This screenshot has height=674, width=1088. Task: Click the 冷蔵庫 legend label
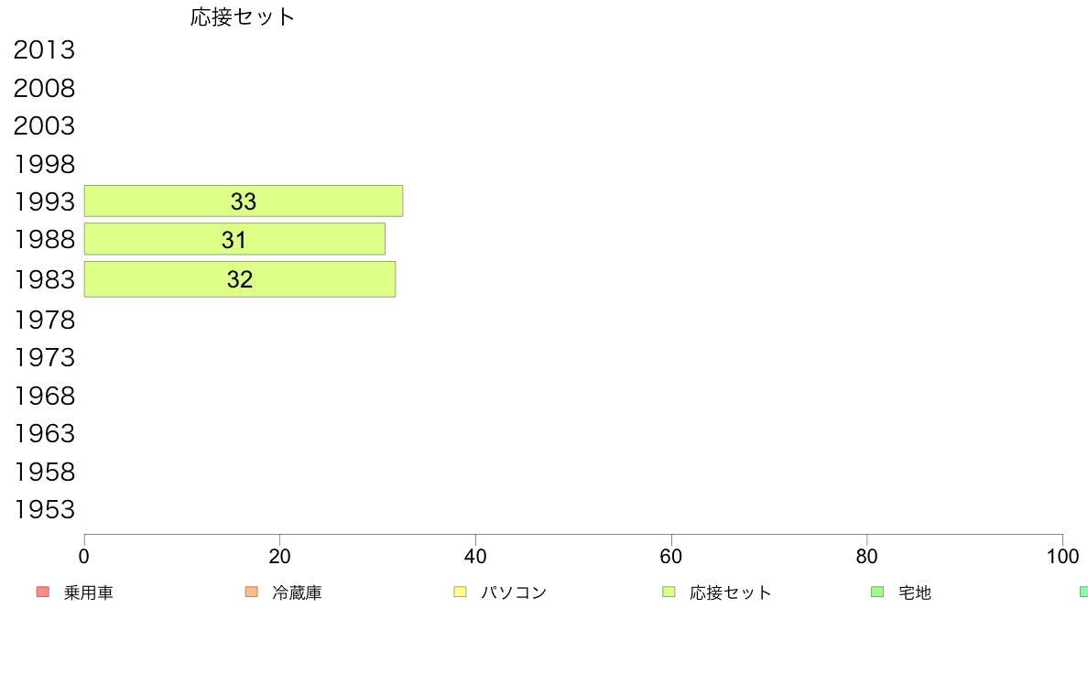click(x=297, y=592)
